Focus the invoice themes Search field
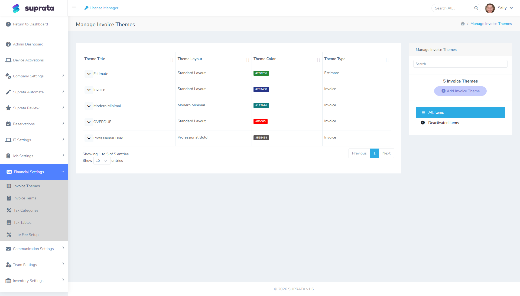 (x=460, y=64)
